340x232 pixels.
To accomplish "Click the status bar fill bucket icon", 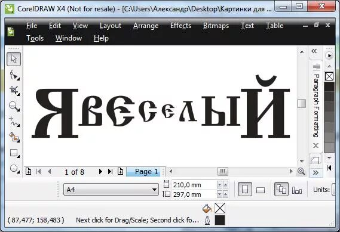I will (x=207, y=209).
